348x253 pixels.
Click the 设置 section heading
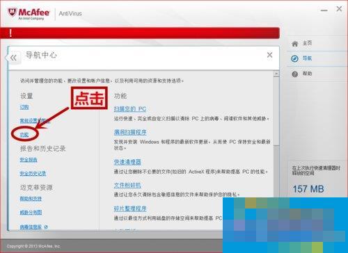pos(26,96)
